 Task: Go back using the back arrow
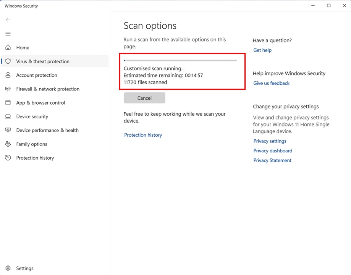8,20
